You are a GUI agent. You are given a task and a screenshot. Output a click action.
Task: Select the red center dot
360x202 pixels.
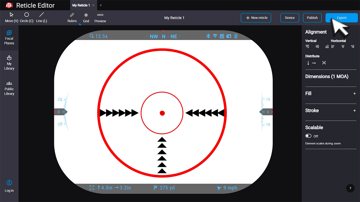pos(162,113)
